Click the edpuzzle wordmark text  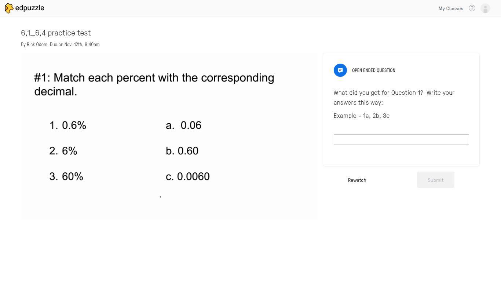30,8
